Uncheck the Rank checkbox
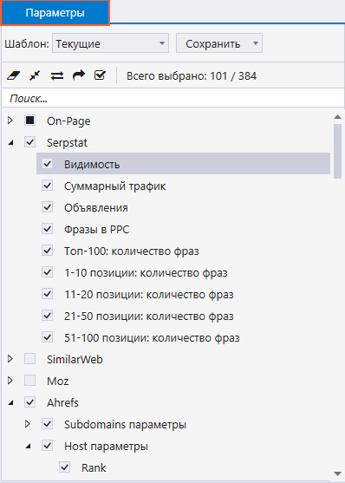This screenshot has height=483, width=345. pyautogui.click(x=64, y=467)
